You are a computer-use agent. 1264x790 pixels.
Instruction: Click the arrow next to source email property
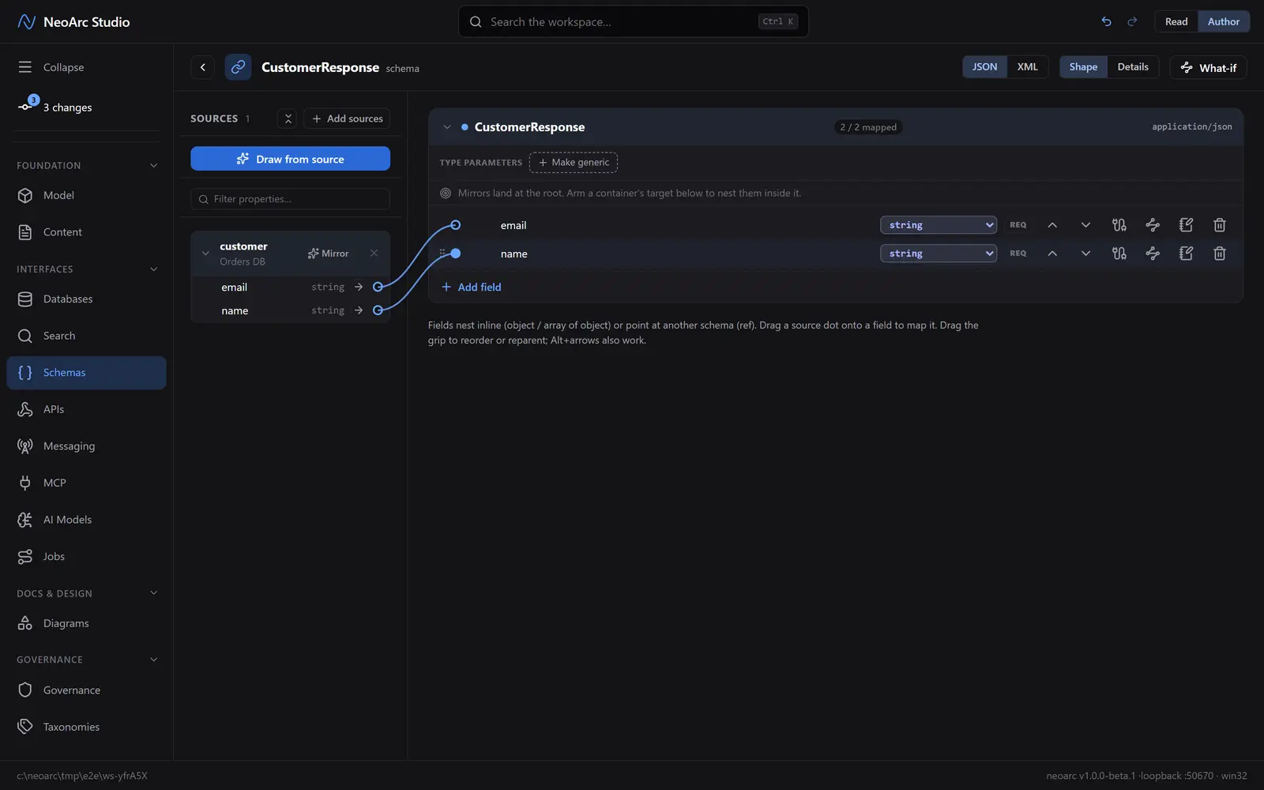[359, 287]
